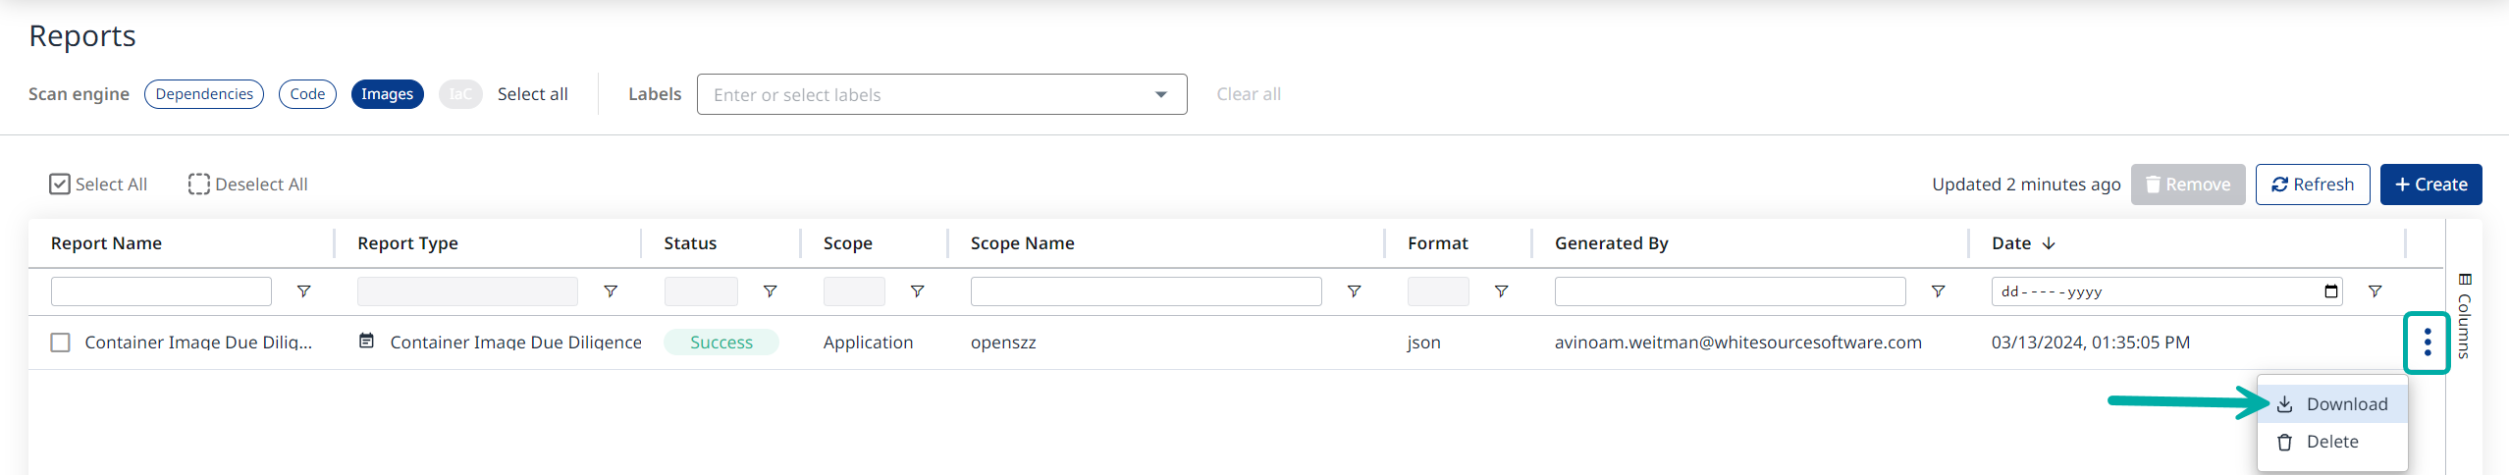Toggle the Dependencies scan engine chip
The width and height of the screenshot is (2509, 475).
click(204, 94)
